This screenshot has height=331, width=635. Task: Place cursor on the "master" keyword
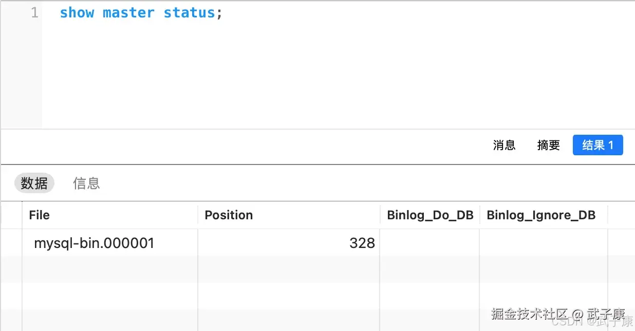pos(128,13)
